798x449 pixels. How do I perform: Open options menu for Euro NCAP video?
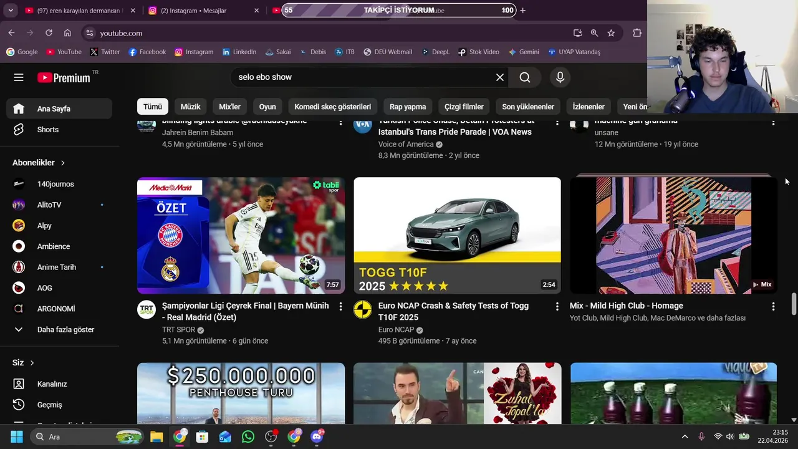(x=557, y=306)
